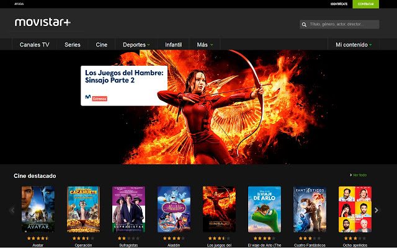Screen dimensions: 397x248
Task: Expand the Deportes dropdown menu
Action: coord(136,45)
